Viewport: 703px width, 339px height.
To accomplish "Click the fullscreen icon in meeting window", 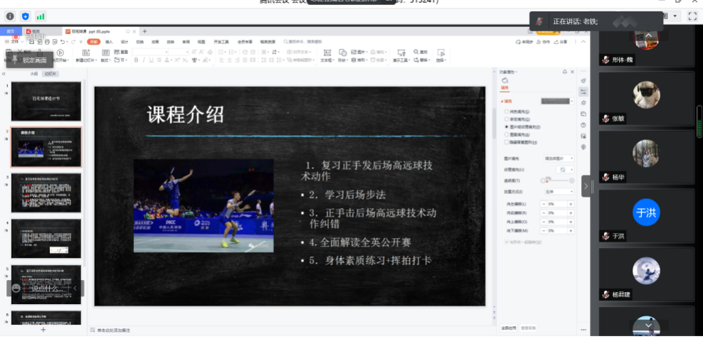I will 692,16.
